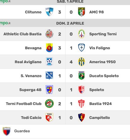
Task: Click the Guardea shield logo
Action: 6,131
